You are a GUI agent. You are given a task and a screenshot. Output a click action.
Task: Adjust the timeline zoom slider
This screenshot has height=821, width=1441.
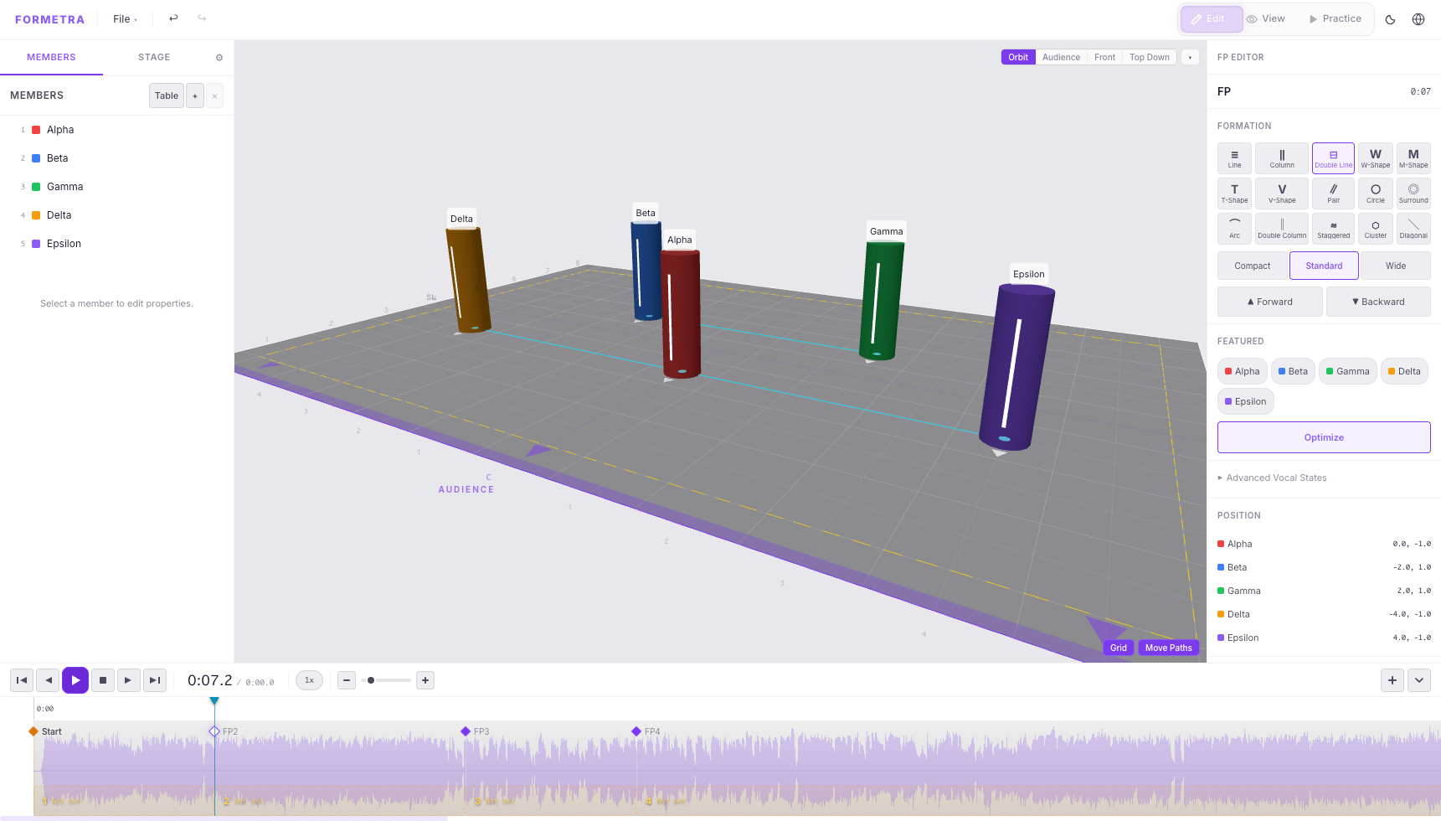(371, 680)
